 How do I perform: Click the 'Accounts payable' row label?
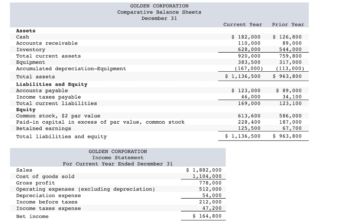[x=42, y=91]
